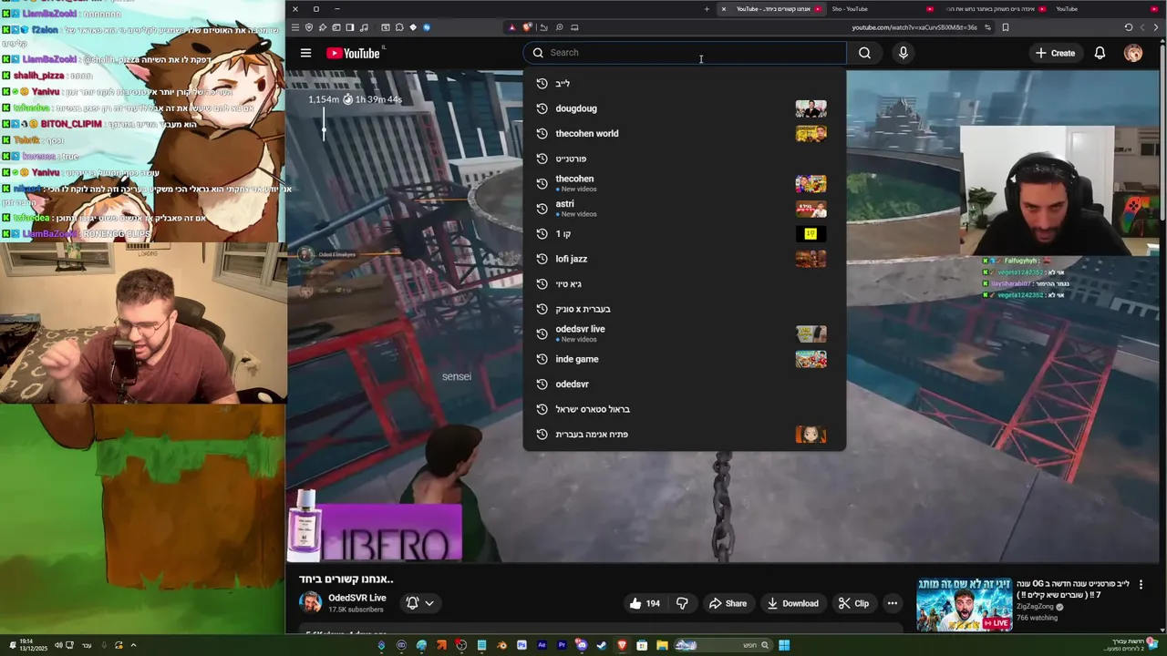This screenshot has height=656, width=1167.
Task: Select the 'odedsvr live' search suggestion
Action: click(x=685, y=333)
